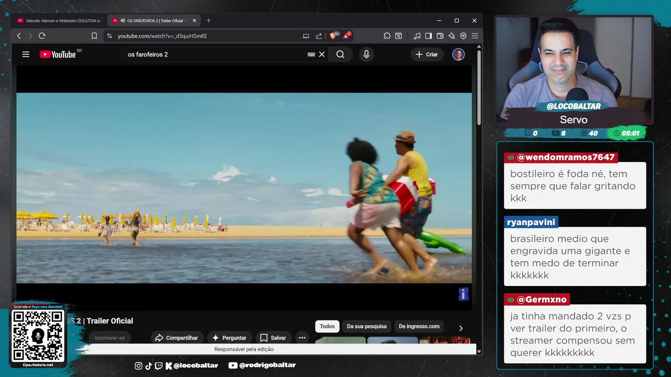Viewport: 671px width, 377px height.
Task: Open the YouTube guide hamburger menu
Action: tap(26, 54)
